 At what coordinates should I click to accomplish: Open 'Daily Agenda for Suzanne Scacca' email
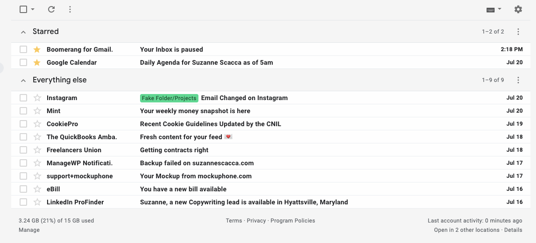206,62
